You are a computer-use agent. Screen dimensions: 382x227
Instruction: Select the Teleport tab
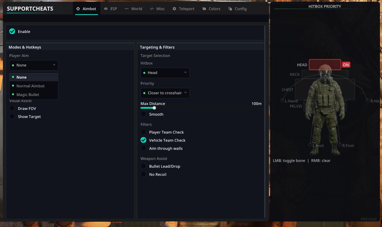click(183, 9)
